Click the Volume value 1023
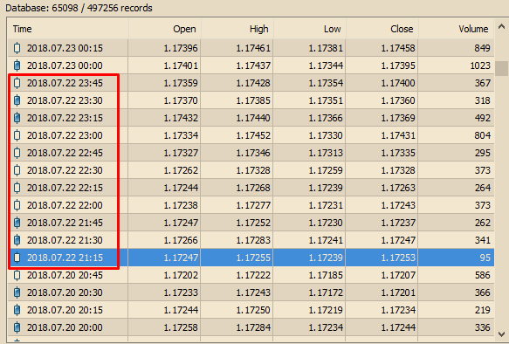The width and height of the screenshot is (509, 344). tap(480, 65)
